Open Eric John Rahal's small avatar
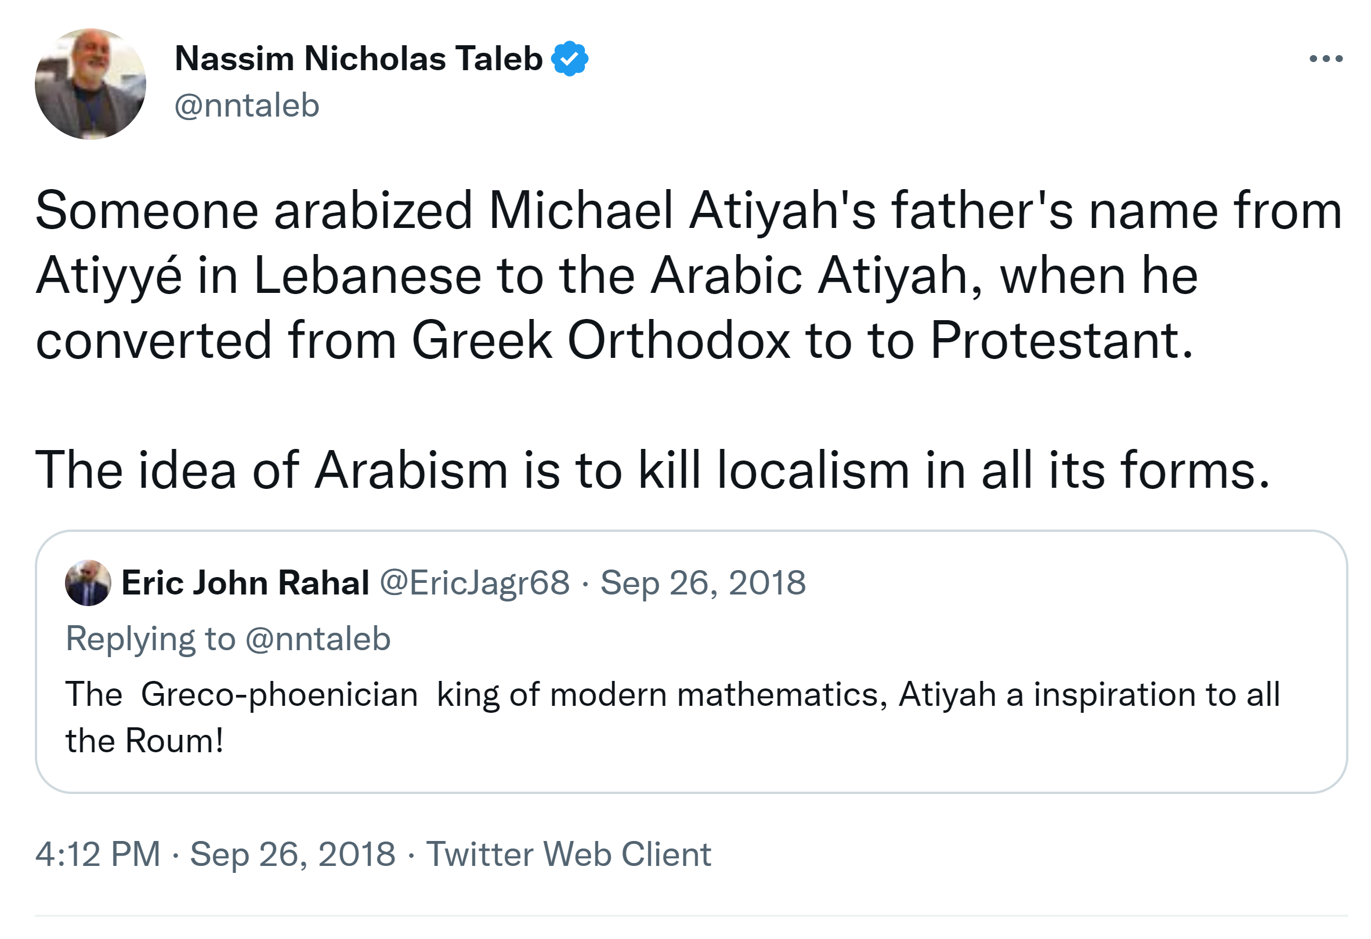This screenshot has width=1371, height=939. pos(88,583)
